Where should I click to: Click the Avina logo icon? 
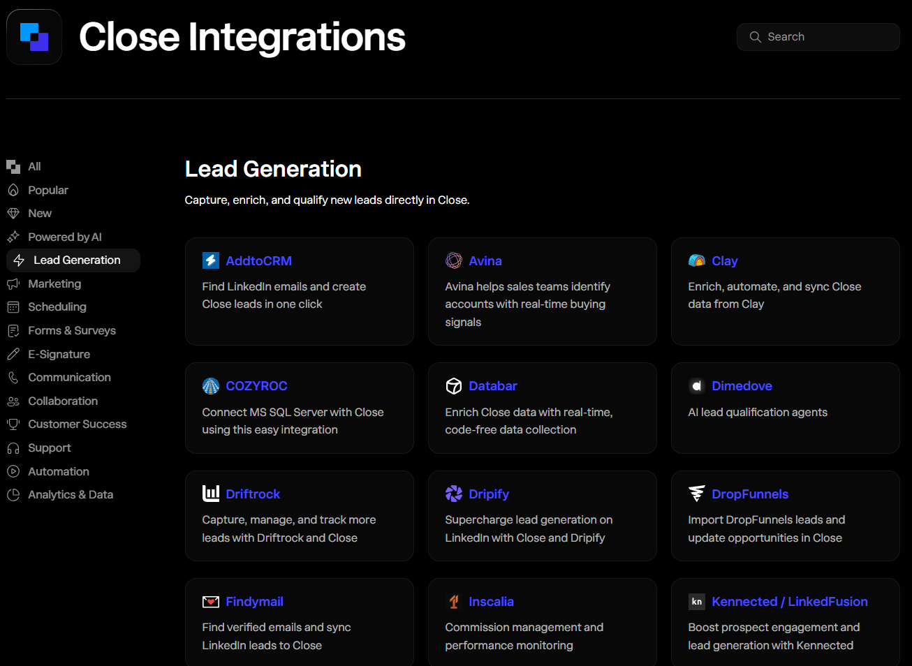454,260
